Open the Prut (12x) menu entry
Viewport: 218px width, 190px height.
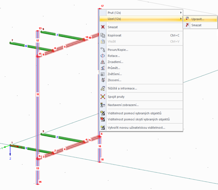pyautogui.click(x=141, y=13)
